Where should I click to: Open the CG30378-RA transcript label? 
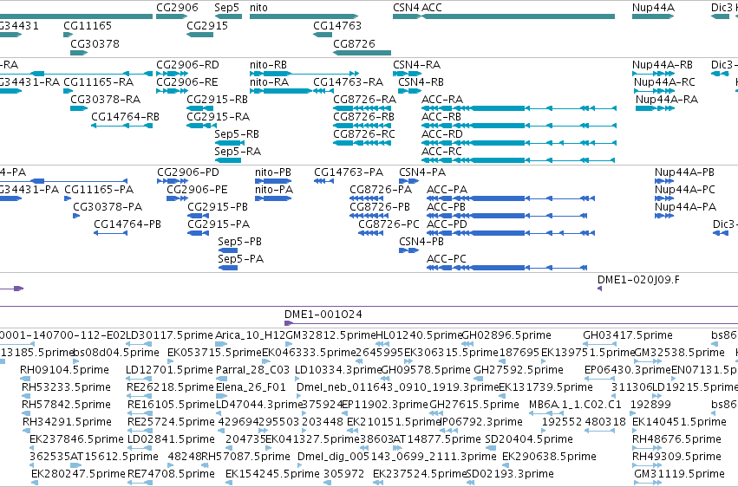point(106,99)
